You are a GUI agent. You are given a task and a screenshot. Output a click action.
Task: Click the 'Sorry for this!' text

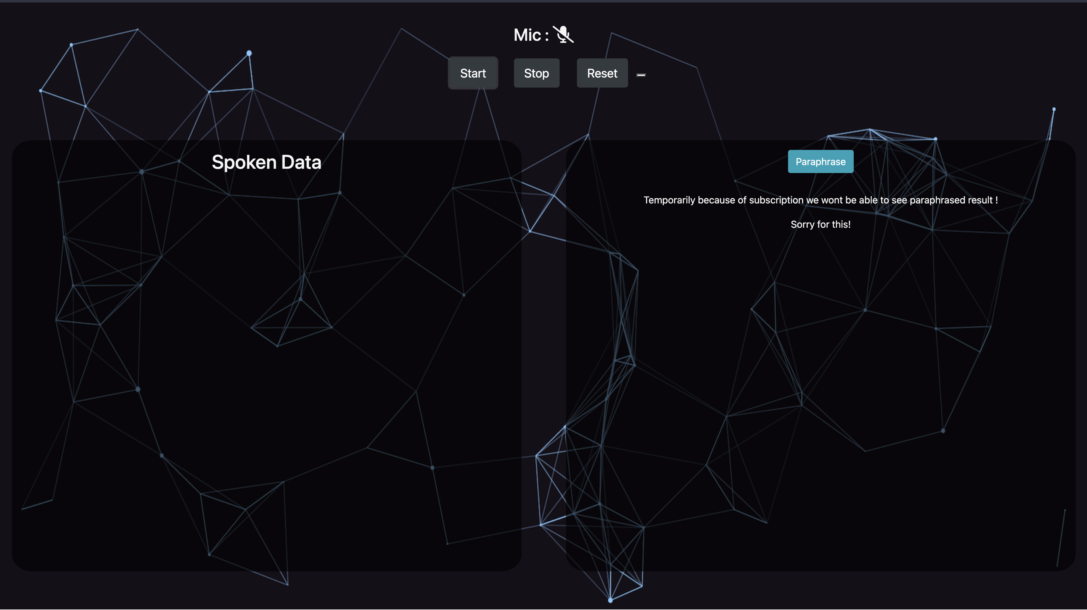[x=820, y=224]
